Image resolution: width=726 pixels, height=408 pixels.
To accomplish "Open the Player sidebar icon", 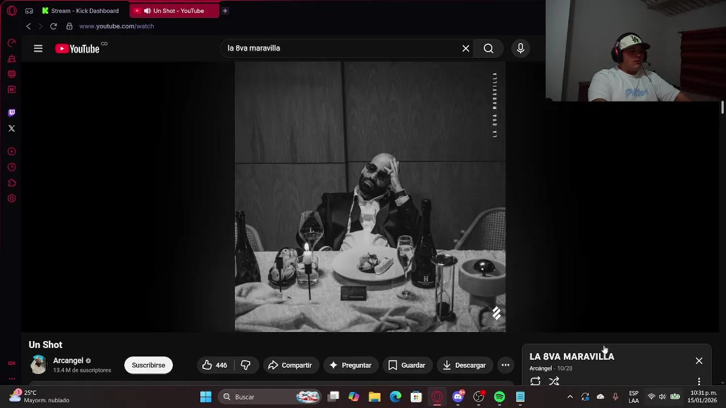I will (x=11, y=152).
